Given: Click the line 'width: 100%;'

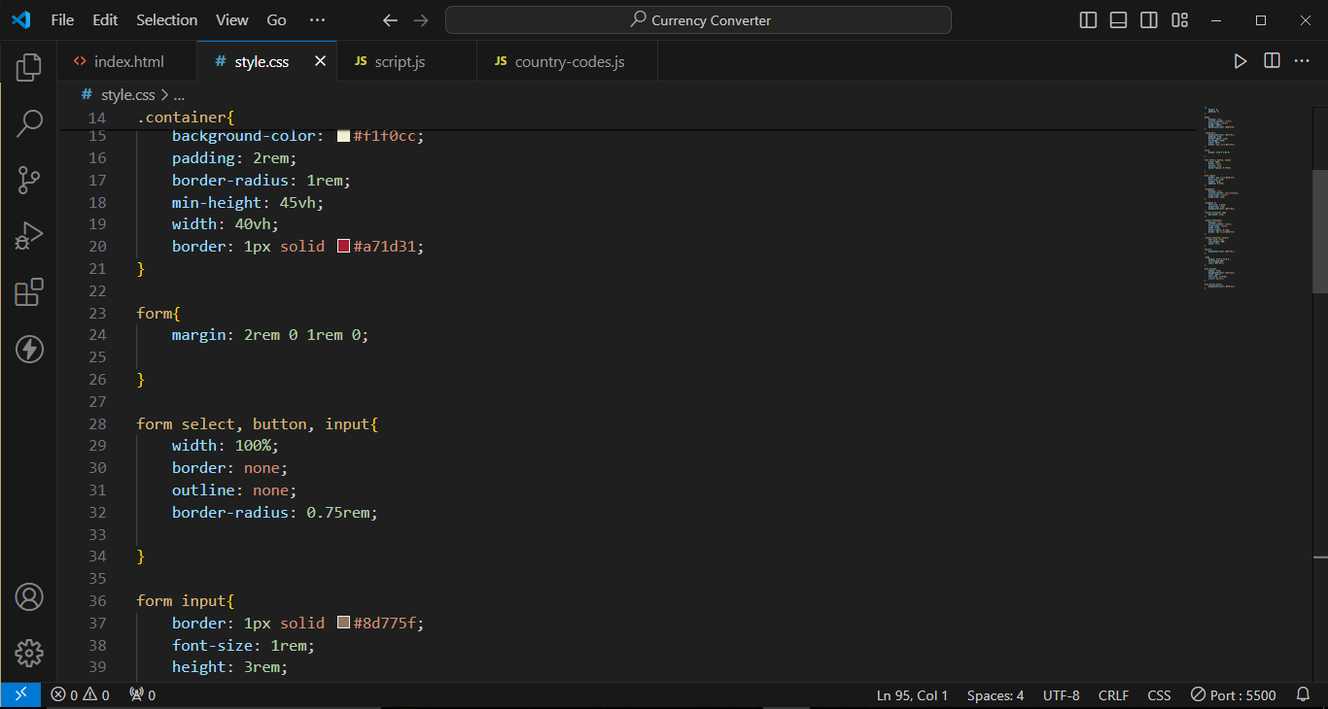Looking at the screenshot, I should point(226,446).
